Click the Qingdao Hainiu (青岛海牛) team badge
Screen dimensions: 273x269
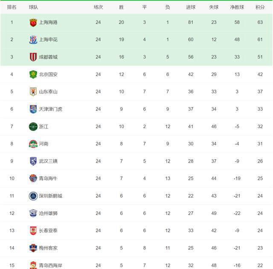(33, 178)
